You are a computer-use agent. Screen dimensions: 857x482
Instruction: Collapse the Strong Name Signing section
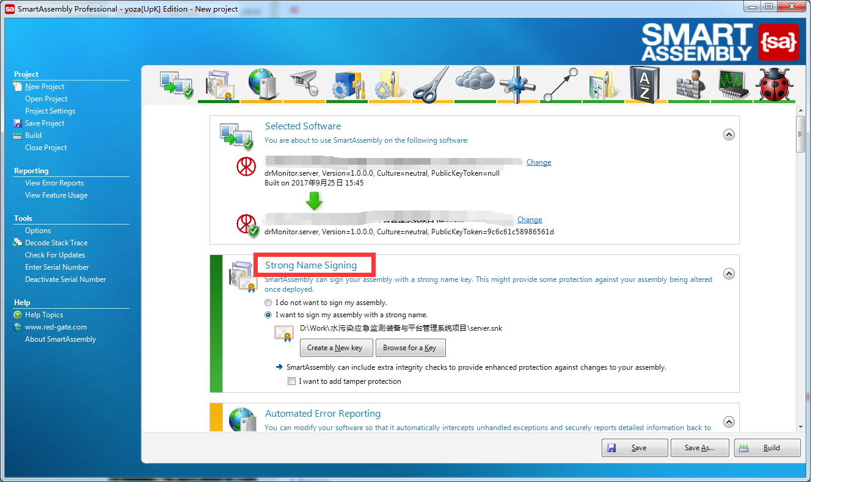(x=729, y=274)
